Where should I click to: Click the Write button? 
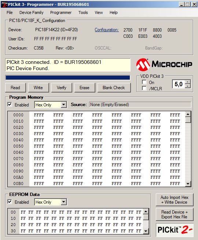tap(38, 88)
